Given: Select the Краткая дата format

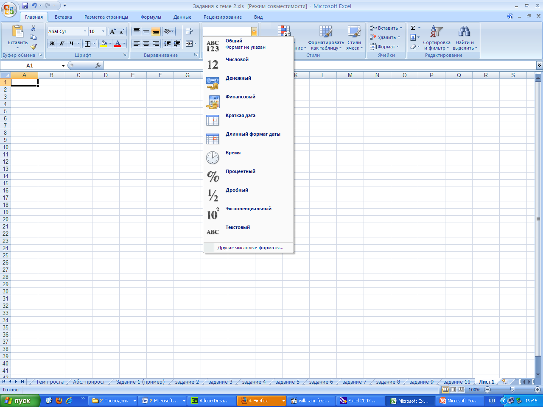Looking at the screenshot, I should click(x=248, y=120).
